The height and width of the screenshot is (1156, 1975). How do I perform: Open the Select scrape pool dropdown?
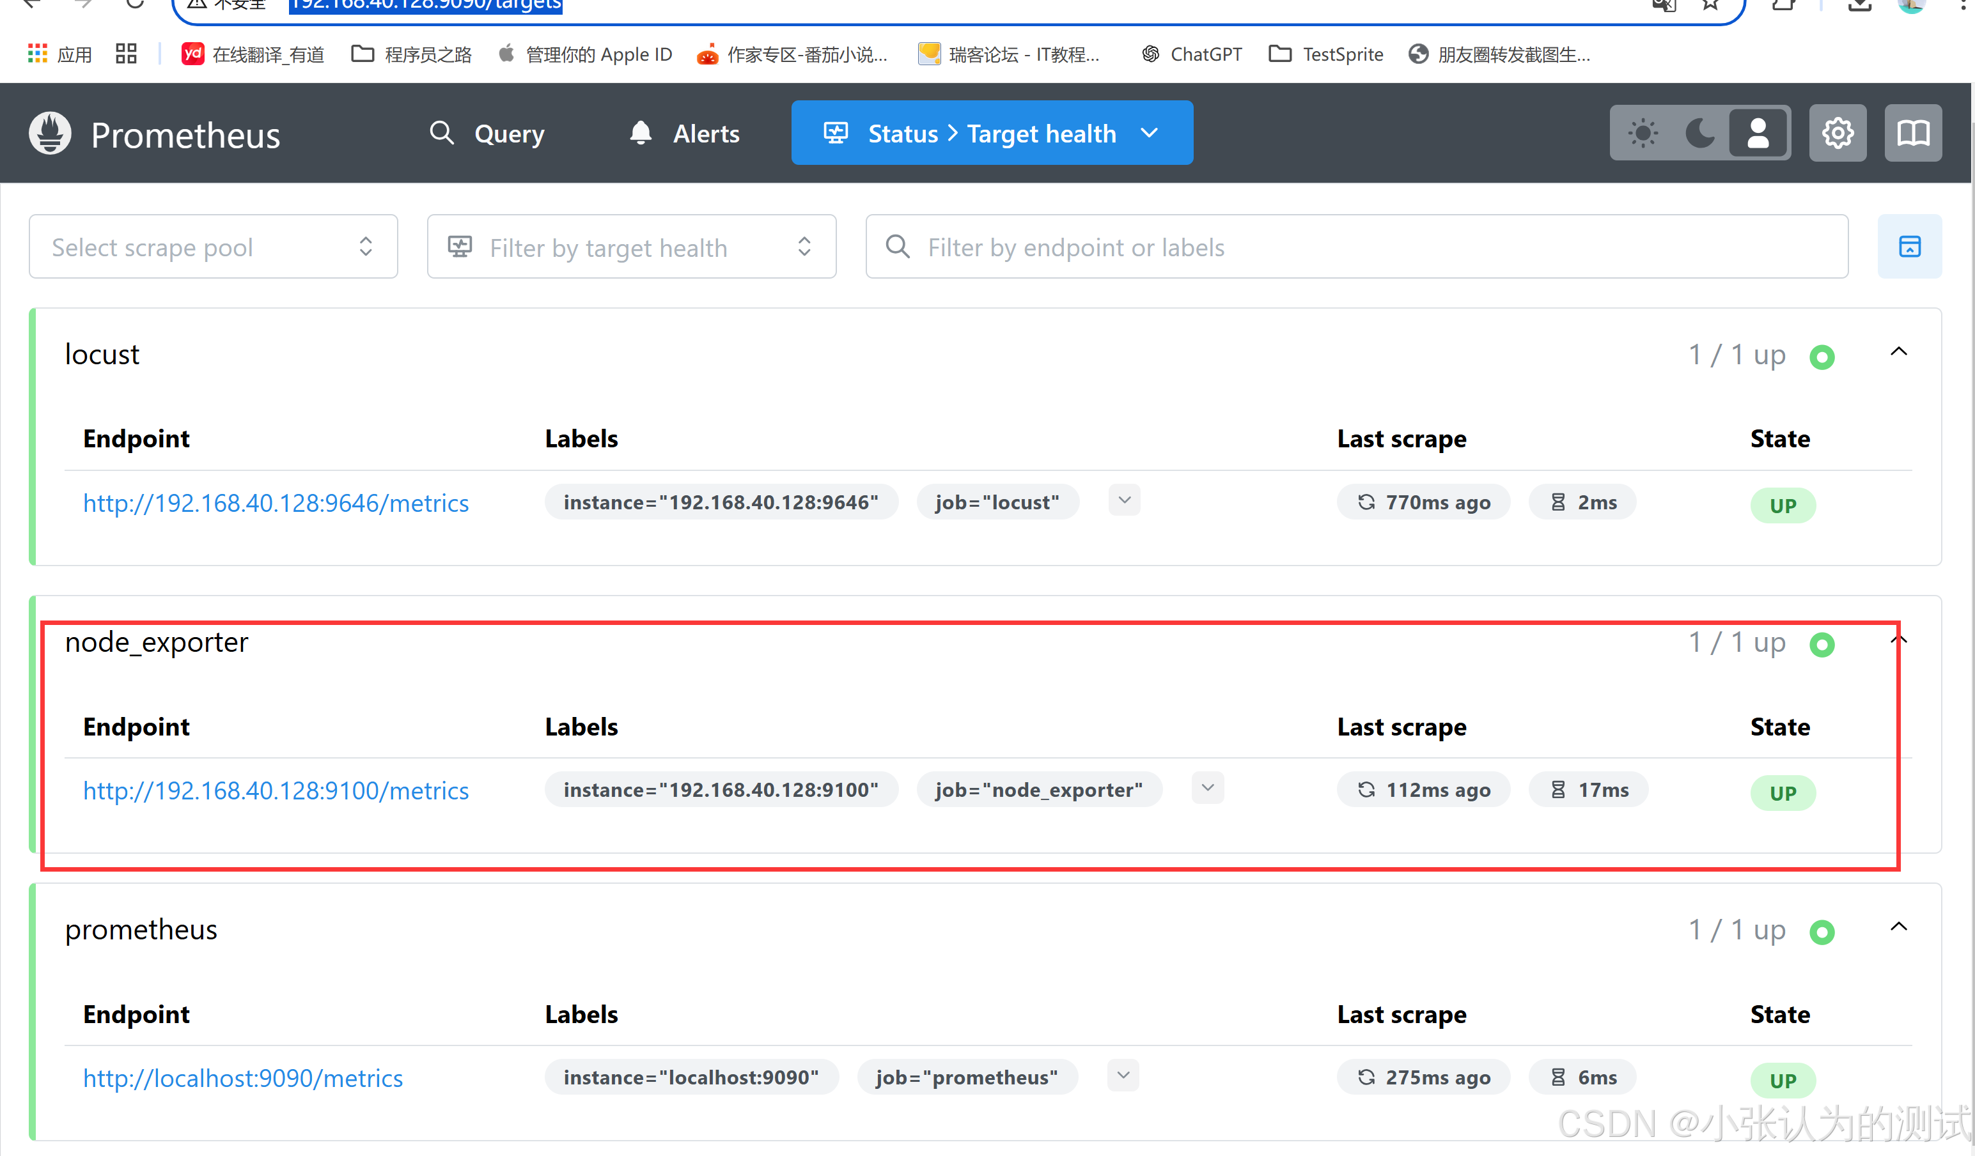tap(213, 247)
